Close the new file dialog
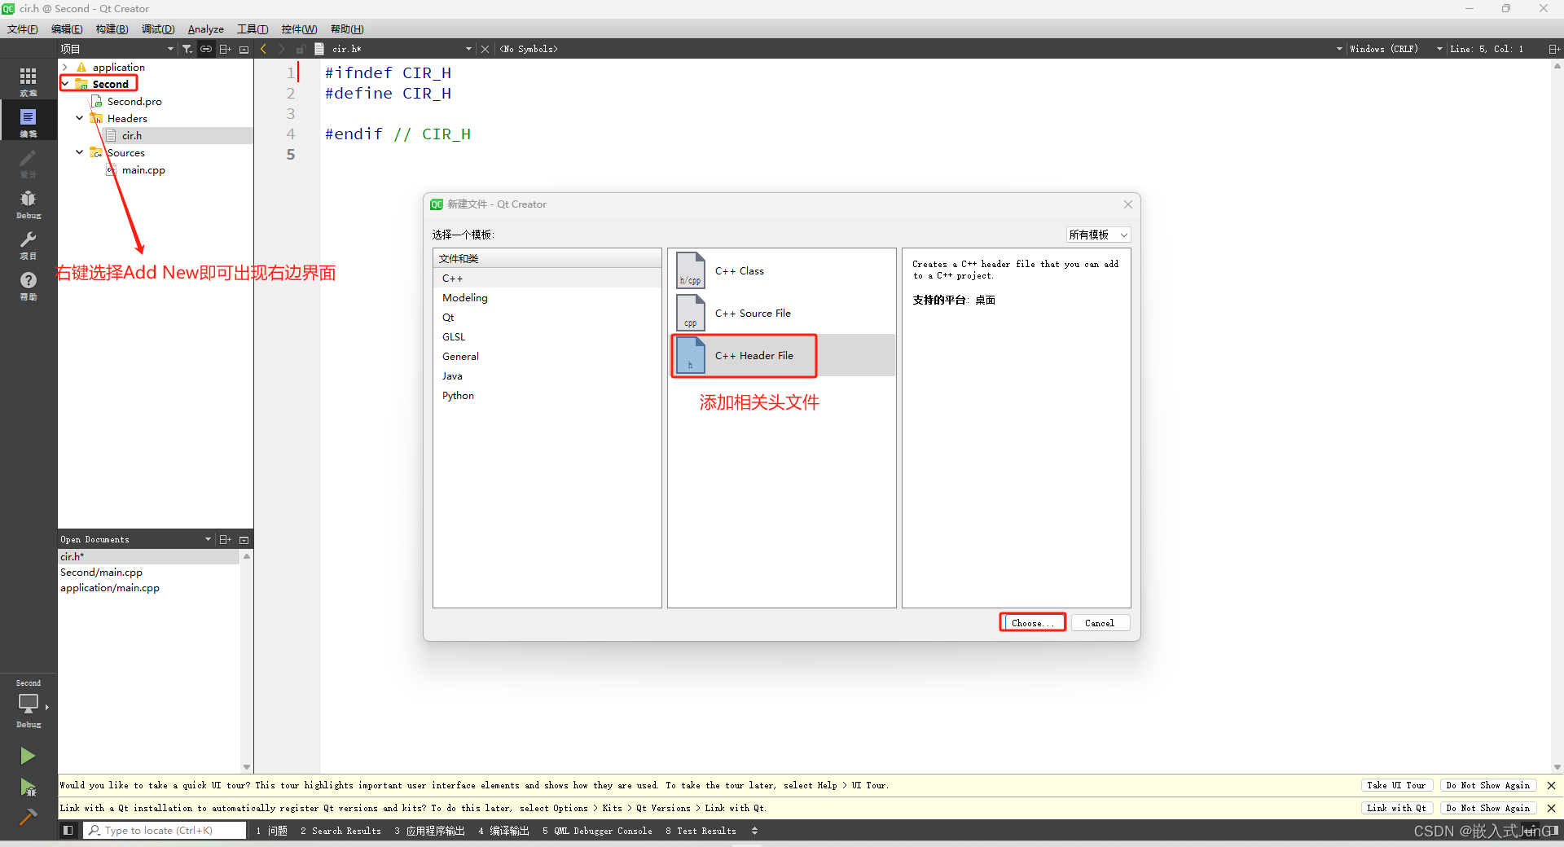1564x847 pixels. (1128, 204)
